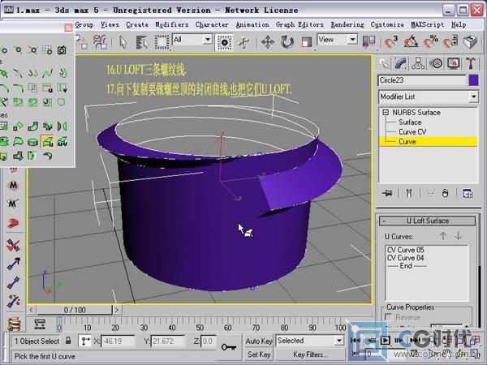Screen dimensions: 487x365
Task: Collapse the U Loft Surface rollout
Action: (428, 221)
